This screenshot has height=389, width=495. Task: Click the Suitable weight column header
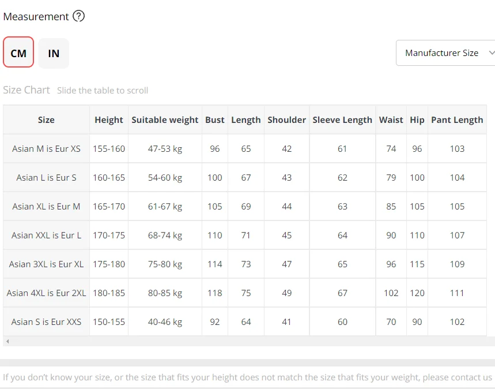click(x=165, y=120)
